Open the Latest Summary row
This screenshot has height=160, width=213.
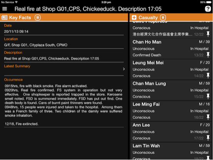64,69
